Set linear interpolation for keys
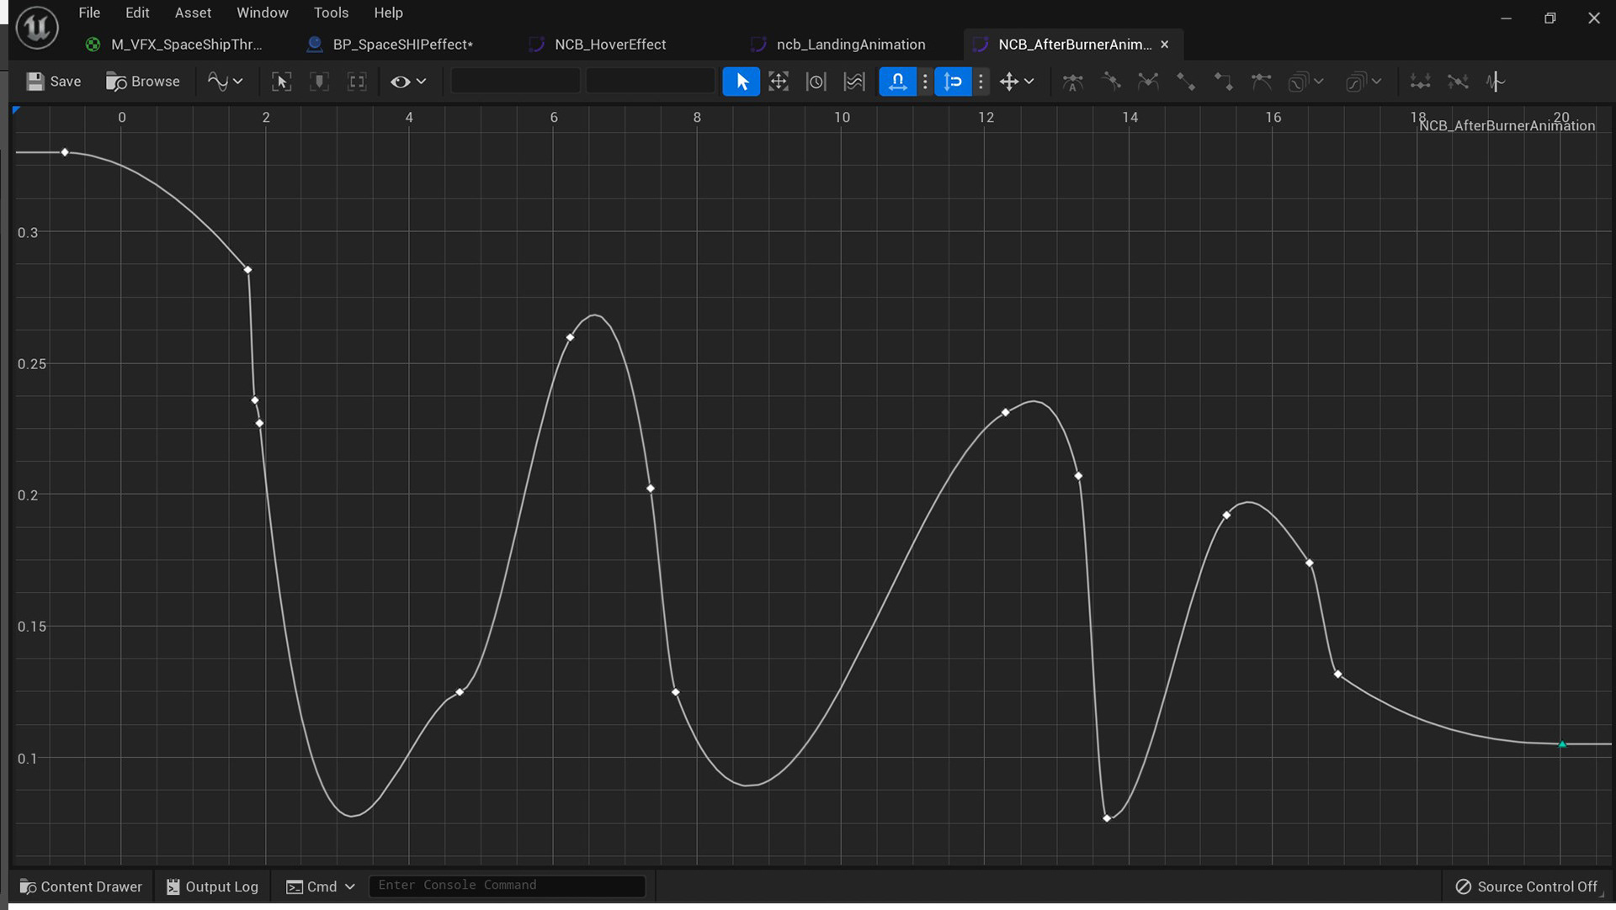The height and width of the screenshot is (910, 1616). tap(1186, 82)
